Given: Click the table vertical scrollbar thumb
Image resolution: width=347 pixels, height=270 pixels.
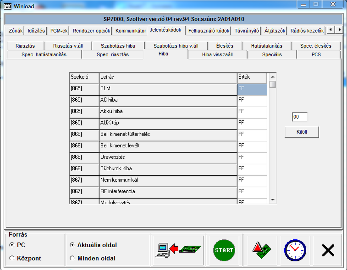Looking at the screenshot, I should [273, 84].
